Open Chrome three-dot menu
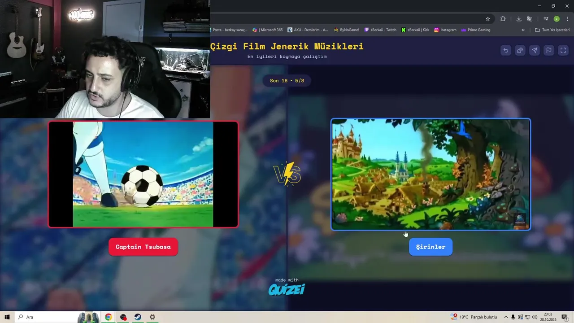 tap(568, 19)
